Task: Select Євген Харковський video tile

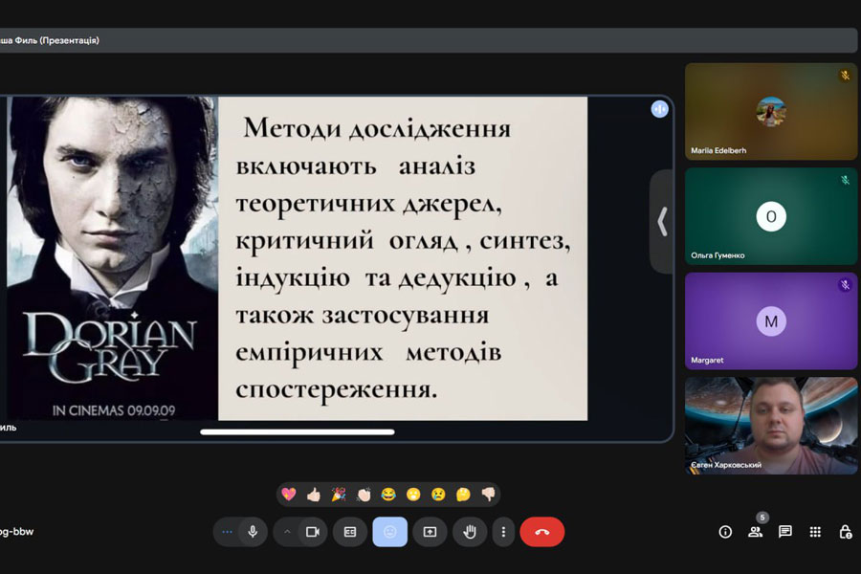Action: pyautogui.click(x=771, y=426)
